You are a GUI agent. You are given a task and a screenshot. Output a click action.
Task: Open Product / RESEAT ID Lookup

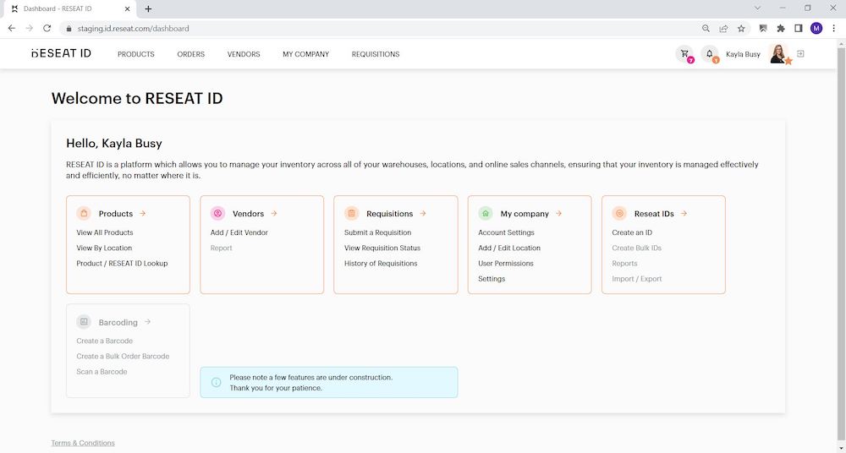[122, 263]
